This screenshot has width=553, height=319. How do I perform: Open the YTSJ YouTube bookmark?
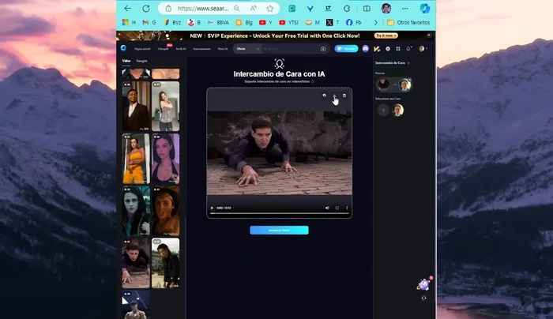click(288, 23)
